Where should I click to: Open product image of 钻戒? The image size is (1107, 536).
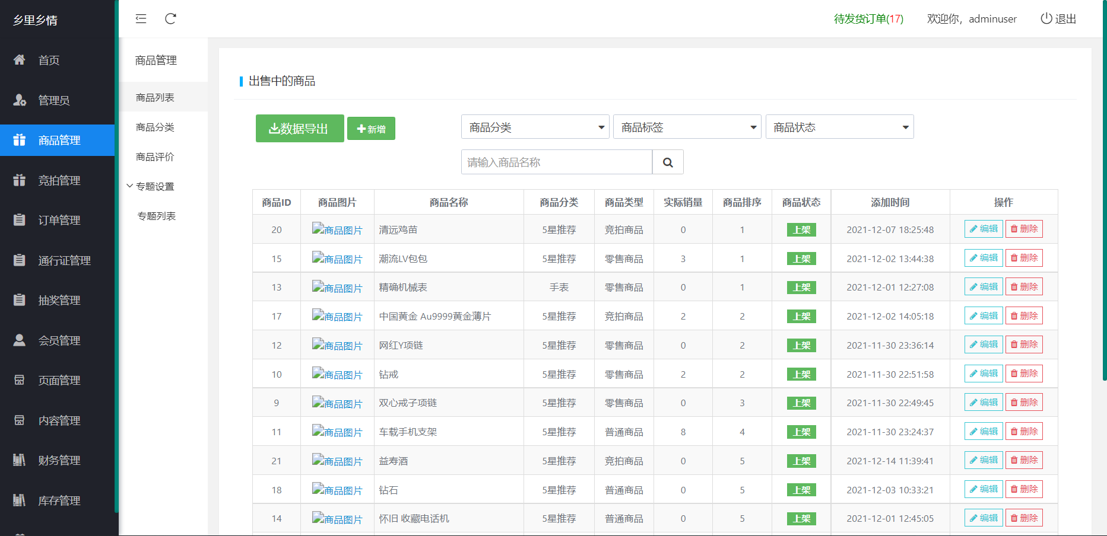(337, 374)
